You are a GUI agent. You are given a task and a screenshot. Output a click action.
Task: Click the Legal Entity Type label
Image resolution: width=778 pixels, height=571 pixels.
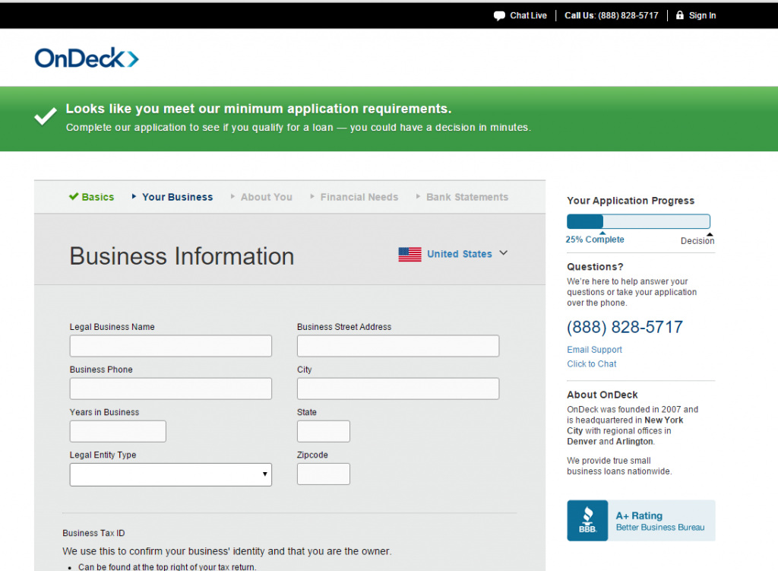coord(103,455)
